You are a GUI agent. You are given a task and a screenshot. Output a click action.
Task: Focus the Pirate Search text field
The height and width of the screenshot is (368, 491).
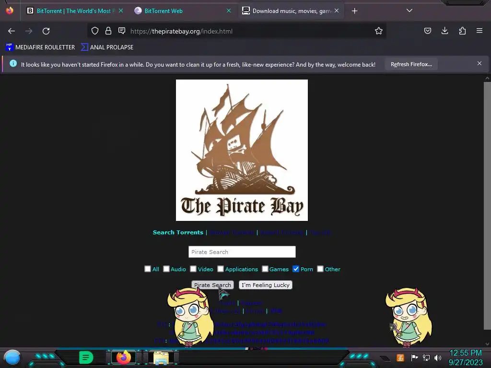242,252
